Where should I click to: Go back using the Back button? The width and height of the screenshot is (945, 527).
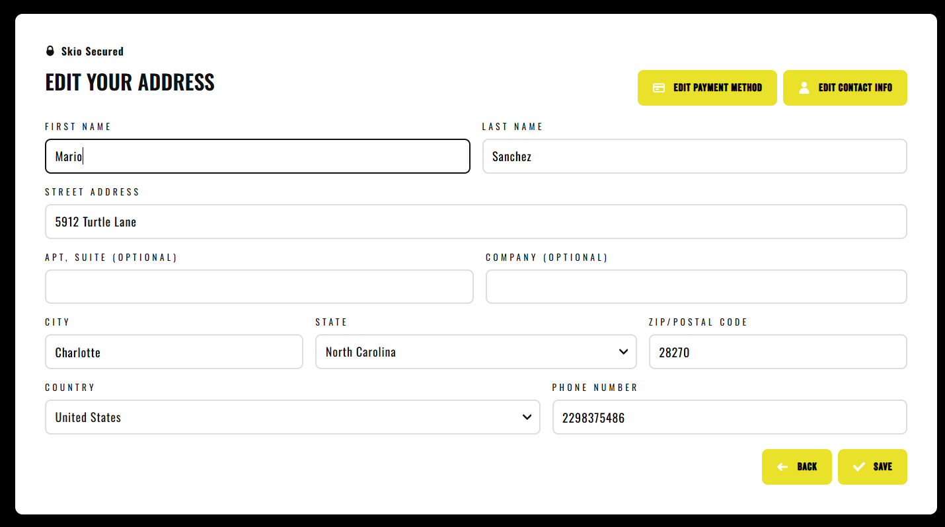click(796, 467)
